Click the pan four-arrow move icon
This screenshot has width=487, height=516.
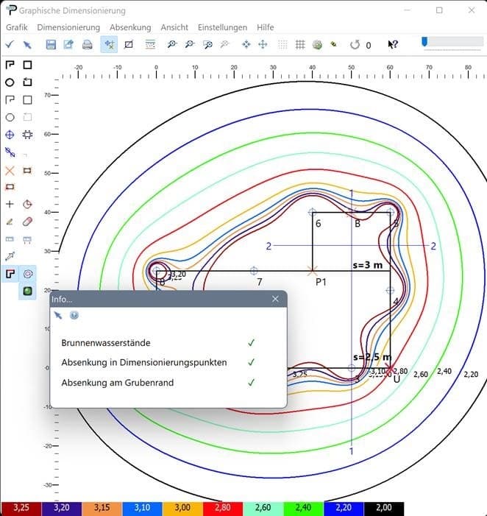coord(262,45)
